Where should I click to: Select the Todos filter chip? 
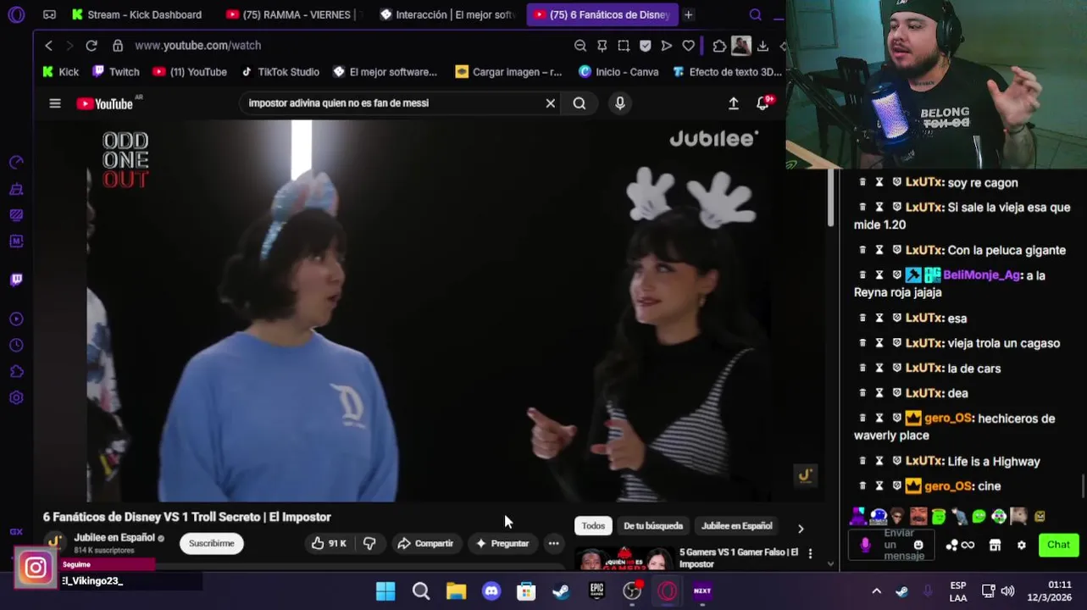[x=593, y=526]
